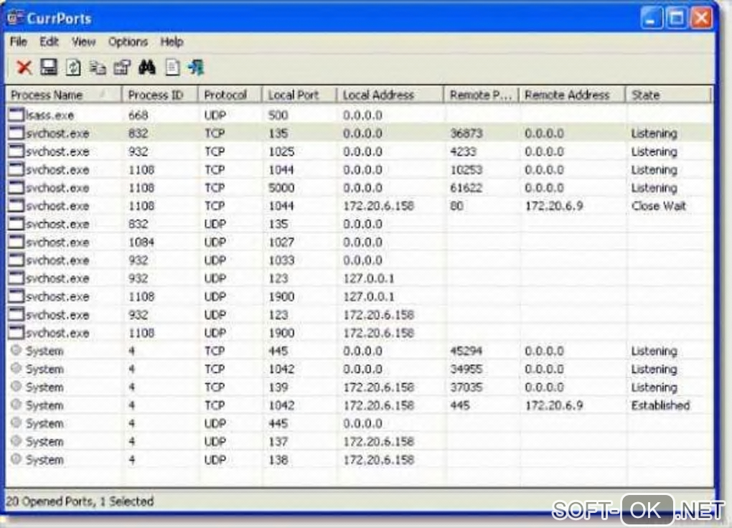Click the System icon in the port 137 row
The image size is (732, 528).
click(17, 440)
